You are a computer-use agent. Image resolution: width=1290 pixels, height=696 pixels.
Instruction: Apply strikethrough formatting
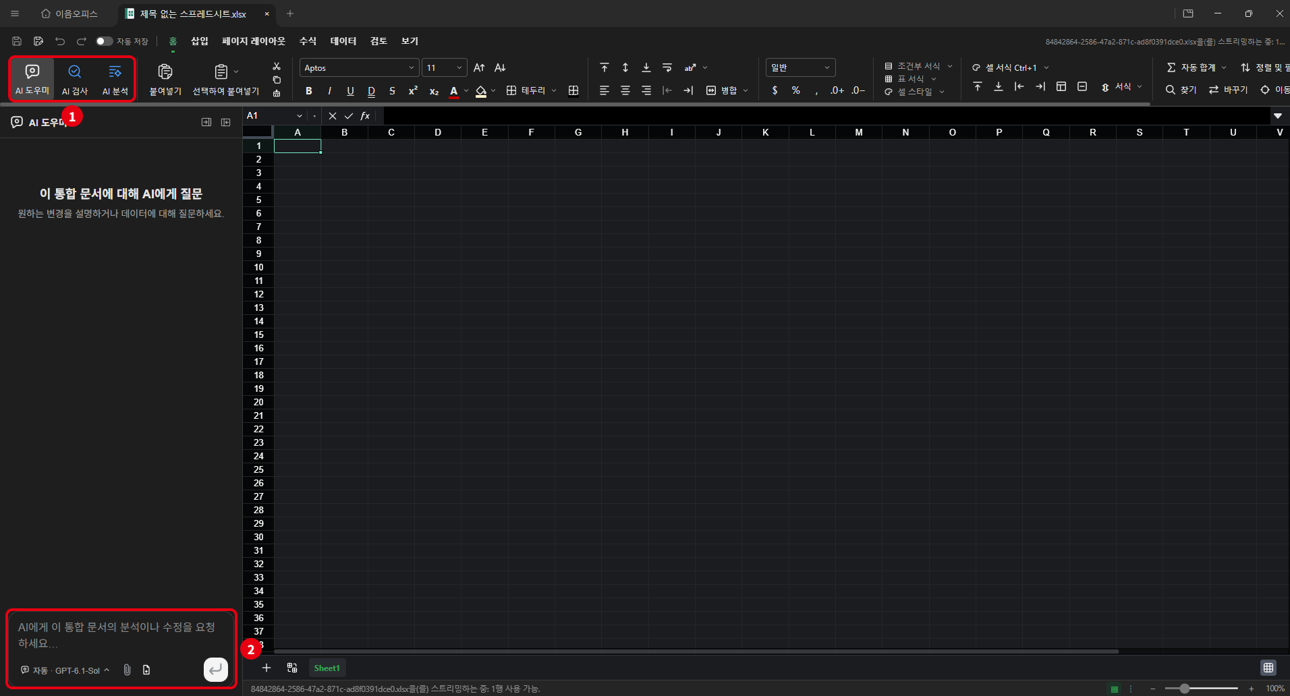point(392,90)
